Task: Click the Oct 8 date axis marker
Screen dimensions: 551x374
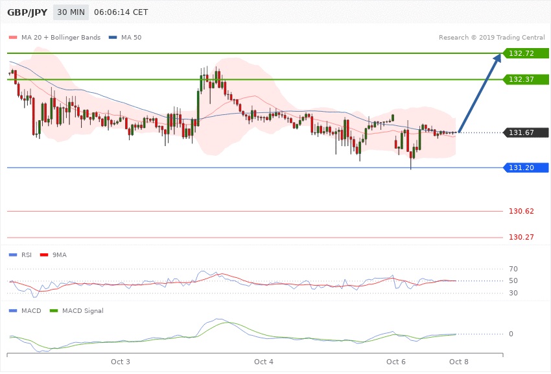Action: tap(458, 360)
